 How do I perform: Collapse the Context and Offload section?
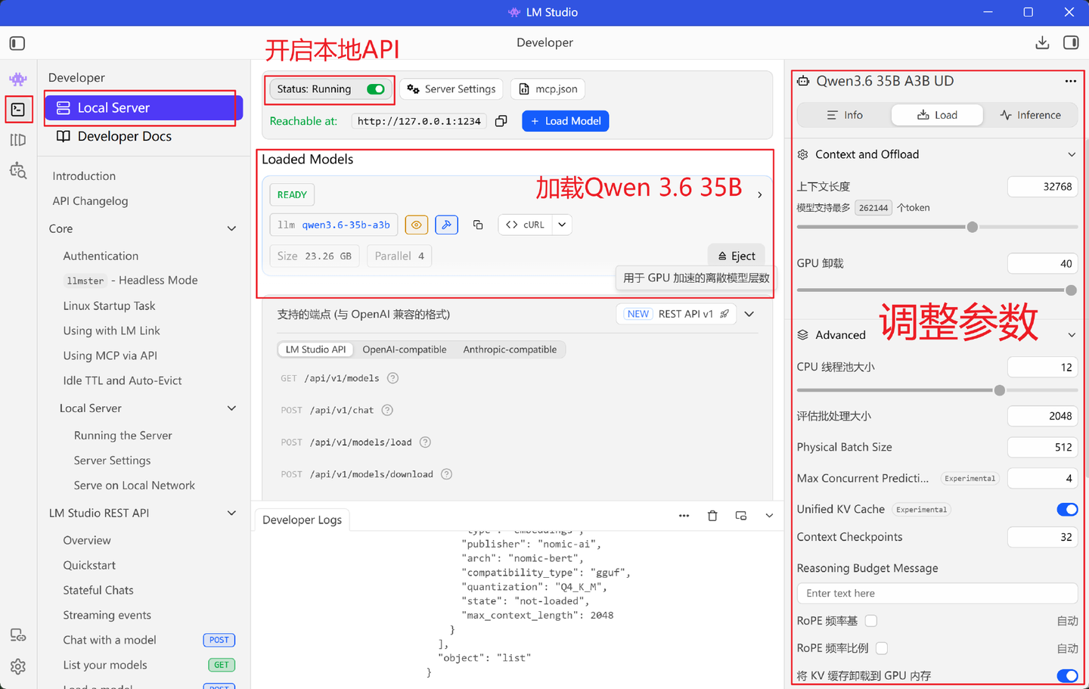click(1072, 154)
